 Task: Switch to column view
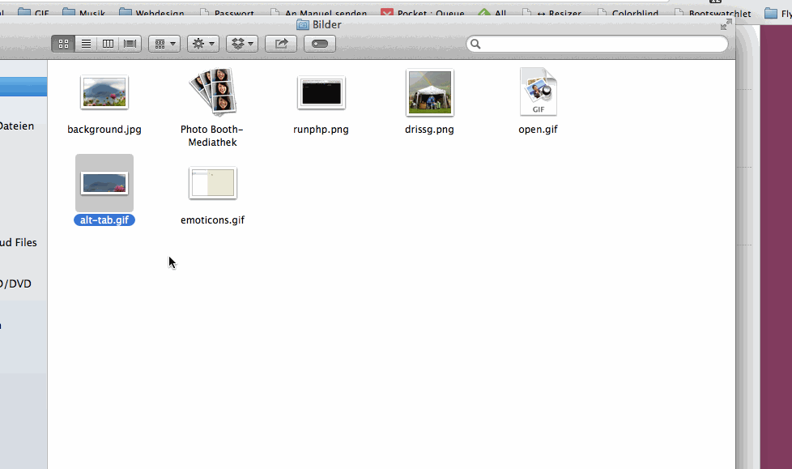[x=107, y=44]
